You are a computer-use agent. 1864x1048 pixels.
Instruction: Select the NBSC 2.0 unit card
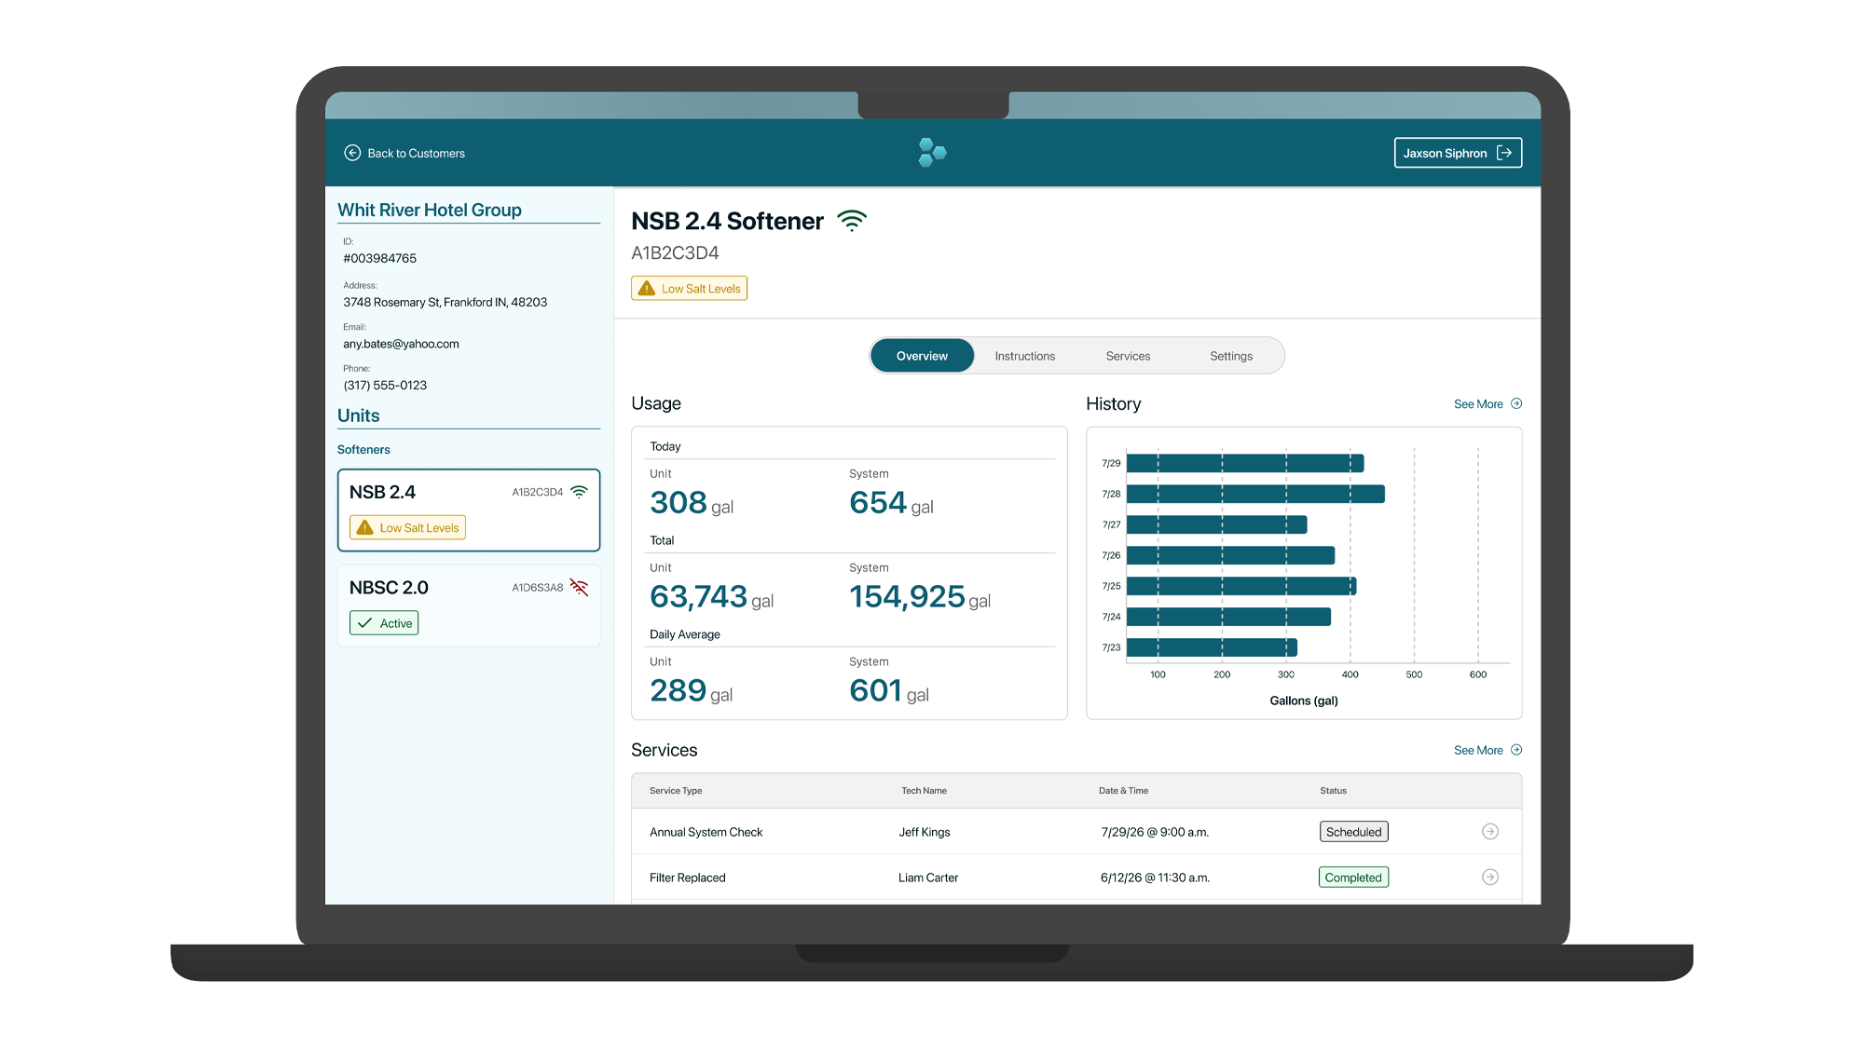[469, 606]
